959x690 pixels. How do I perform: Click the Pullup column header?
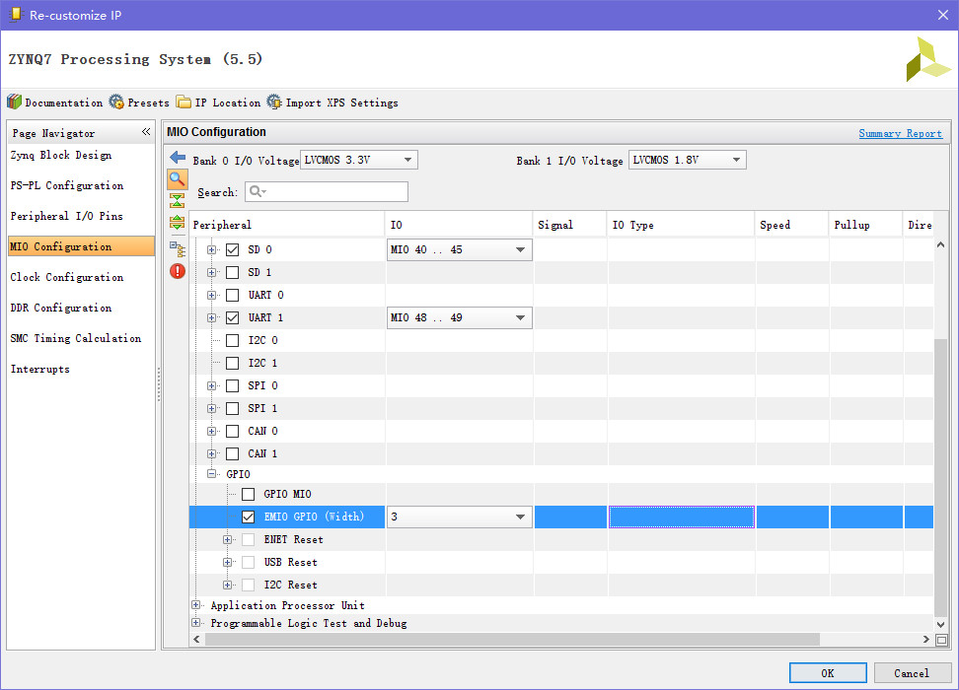point(865,225)
